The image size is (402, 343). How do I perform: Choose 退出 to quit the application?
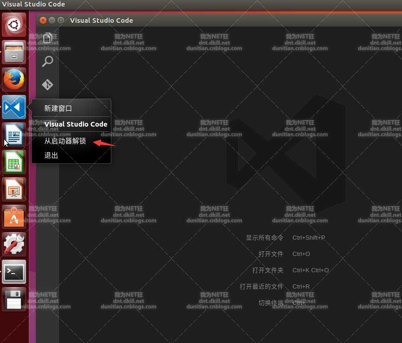[x=71, y=155]
